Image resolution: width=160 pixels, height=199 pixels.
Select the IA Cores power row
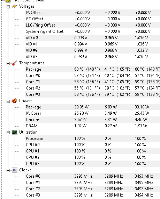(92, 113)
